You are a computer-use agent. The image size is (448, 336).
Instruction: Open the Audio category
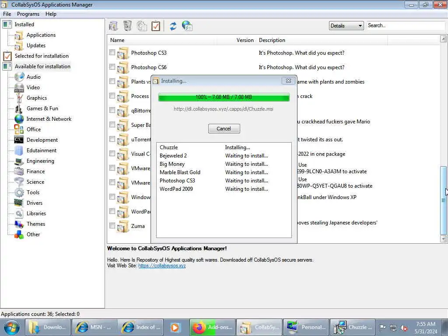tap(33, 77)
